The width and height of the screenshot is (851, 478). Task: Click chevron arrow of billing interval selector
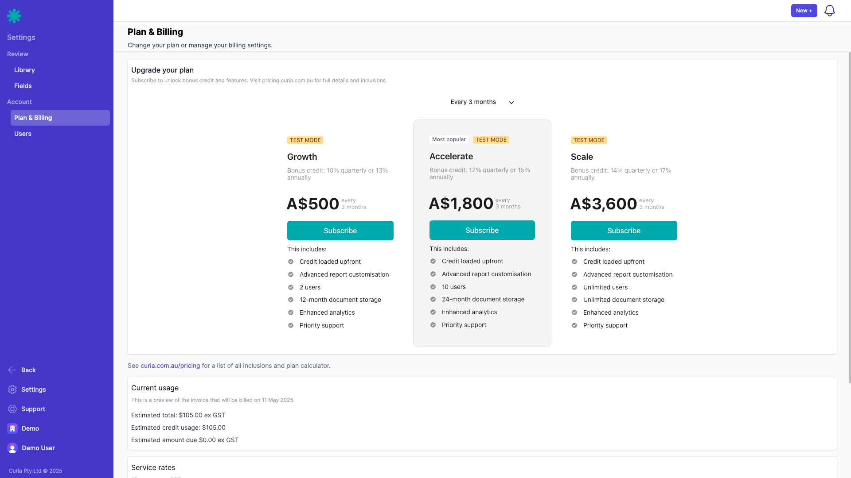coord(511,103)
